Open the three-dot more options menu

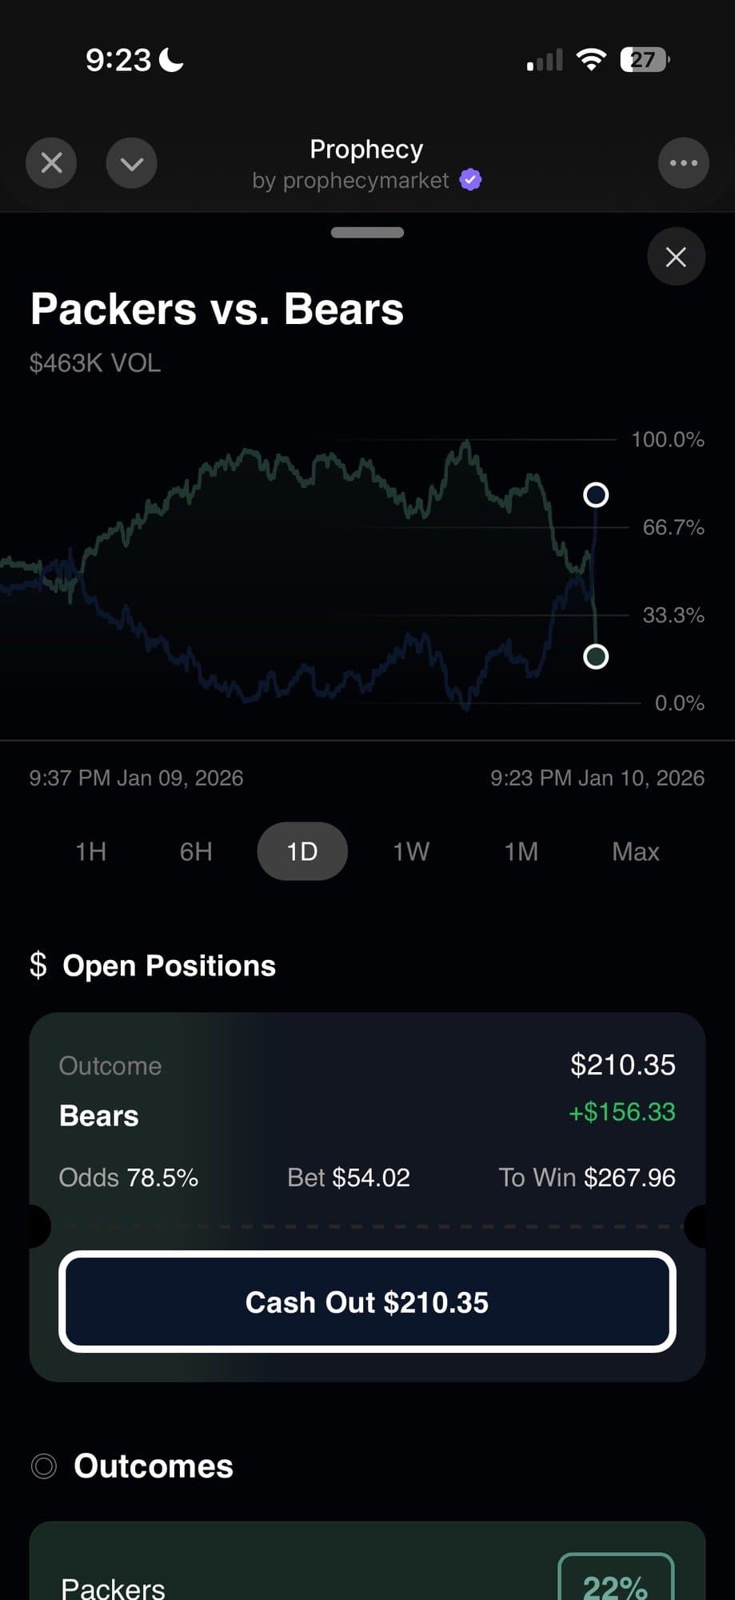[x=683, y=163]
